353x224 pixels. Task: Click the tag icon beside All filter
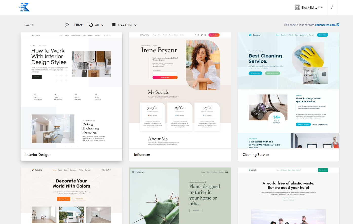91,25
